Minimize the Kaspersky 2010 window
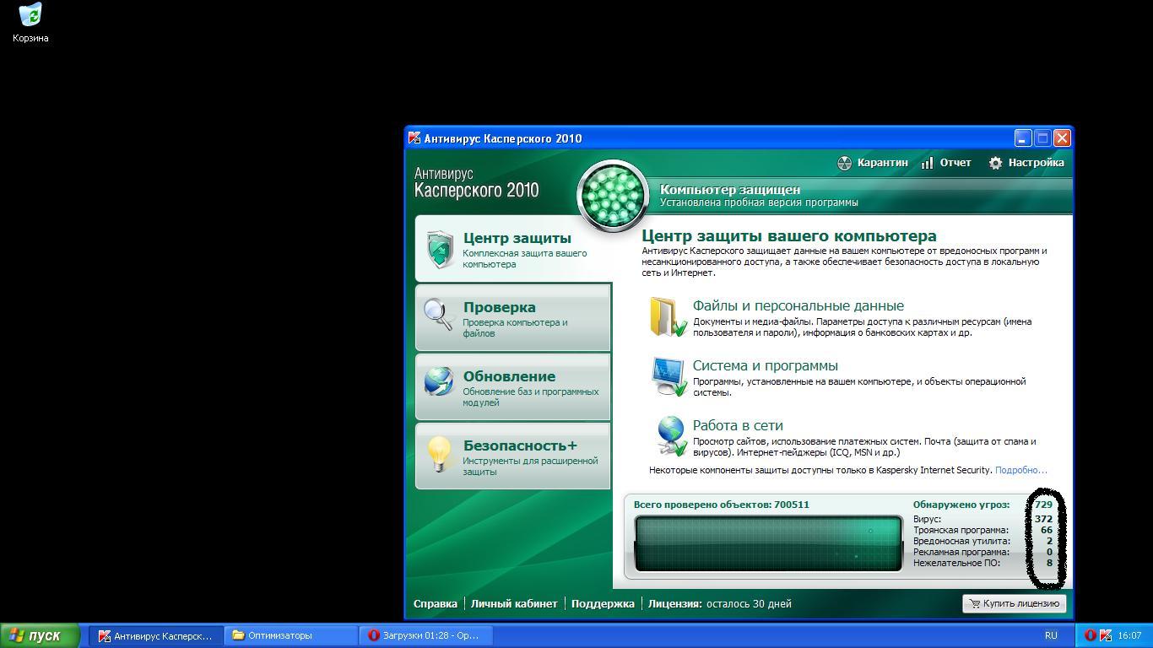 [1023, 138]
